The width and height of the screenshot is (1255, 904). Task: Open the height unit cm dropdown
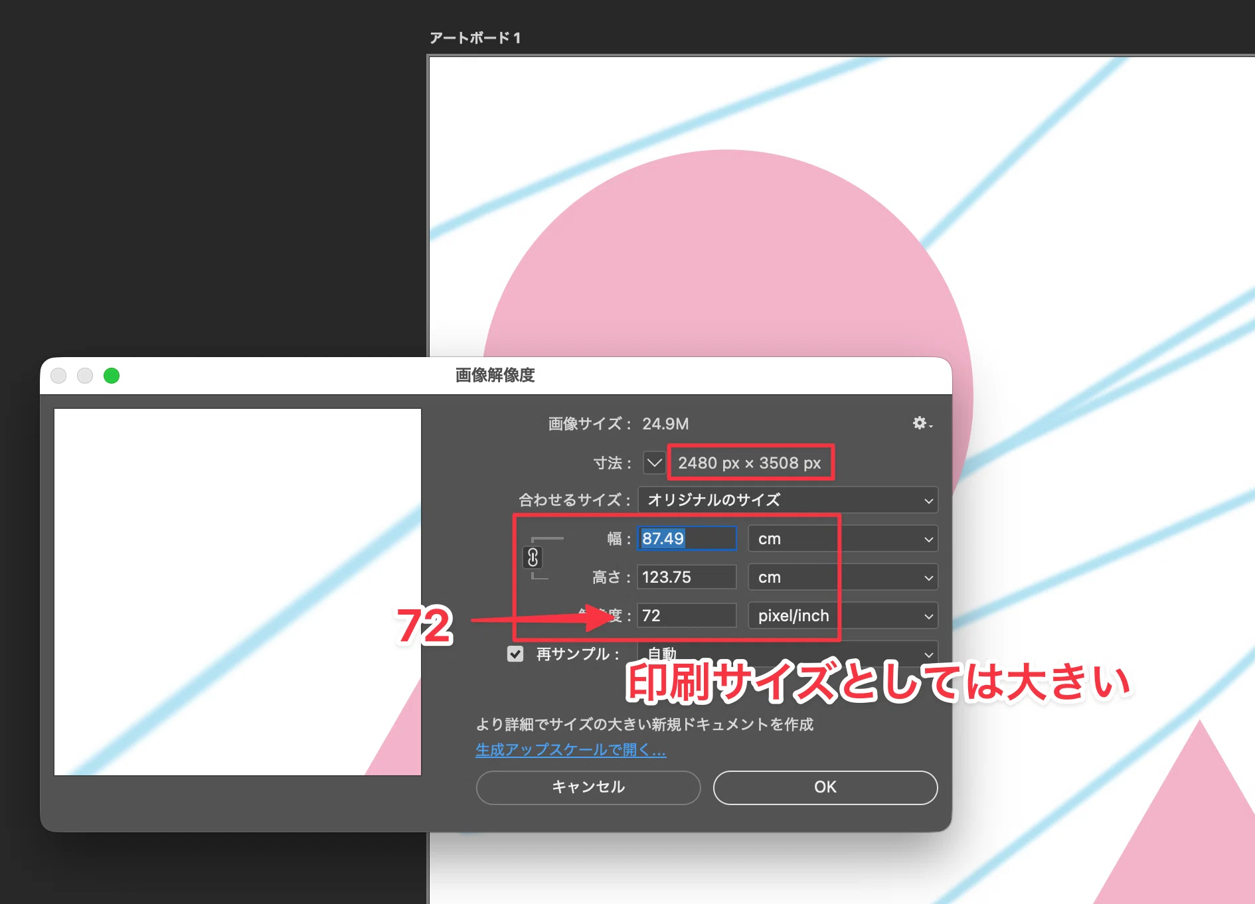(x=843, y=577)
